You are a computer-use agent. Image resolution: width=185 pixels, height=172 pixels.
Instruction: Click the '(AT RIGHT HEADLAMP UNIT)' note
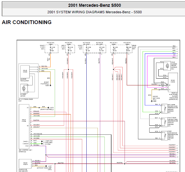[44, 169]
